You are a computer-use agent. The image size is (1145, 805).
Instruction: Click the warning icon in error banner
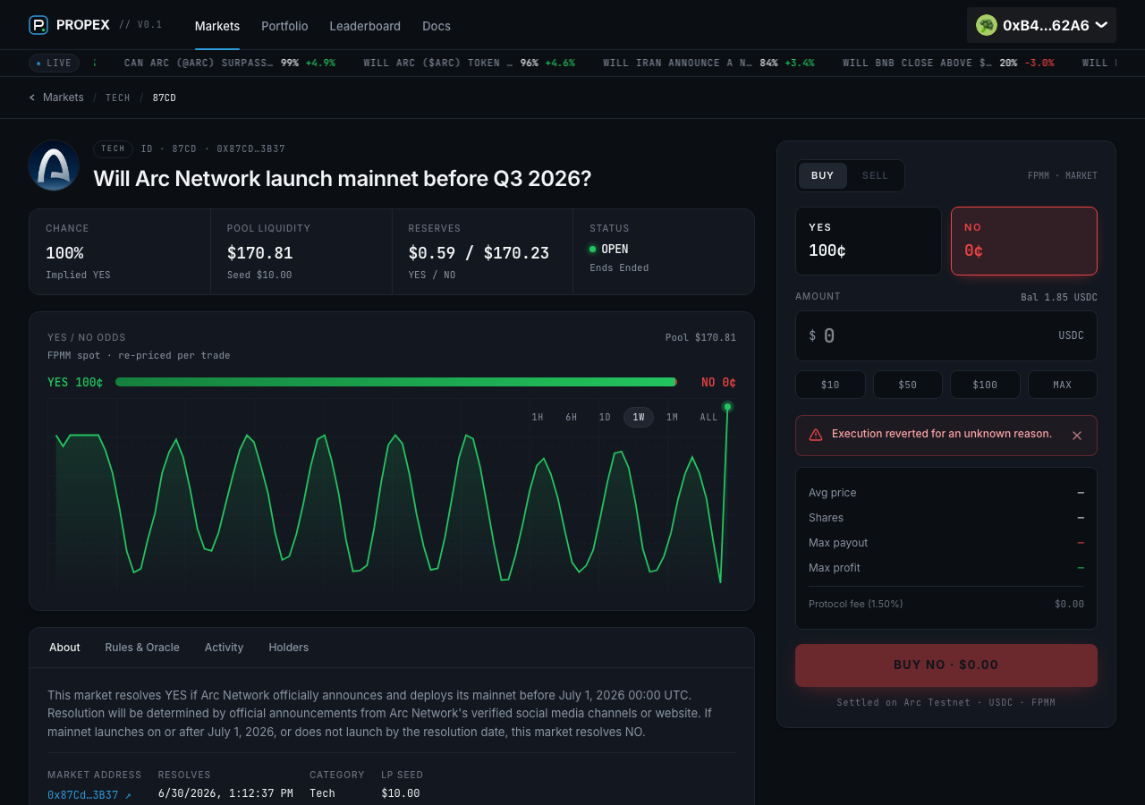click(x=816, y=435)
